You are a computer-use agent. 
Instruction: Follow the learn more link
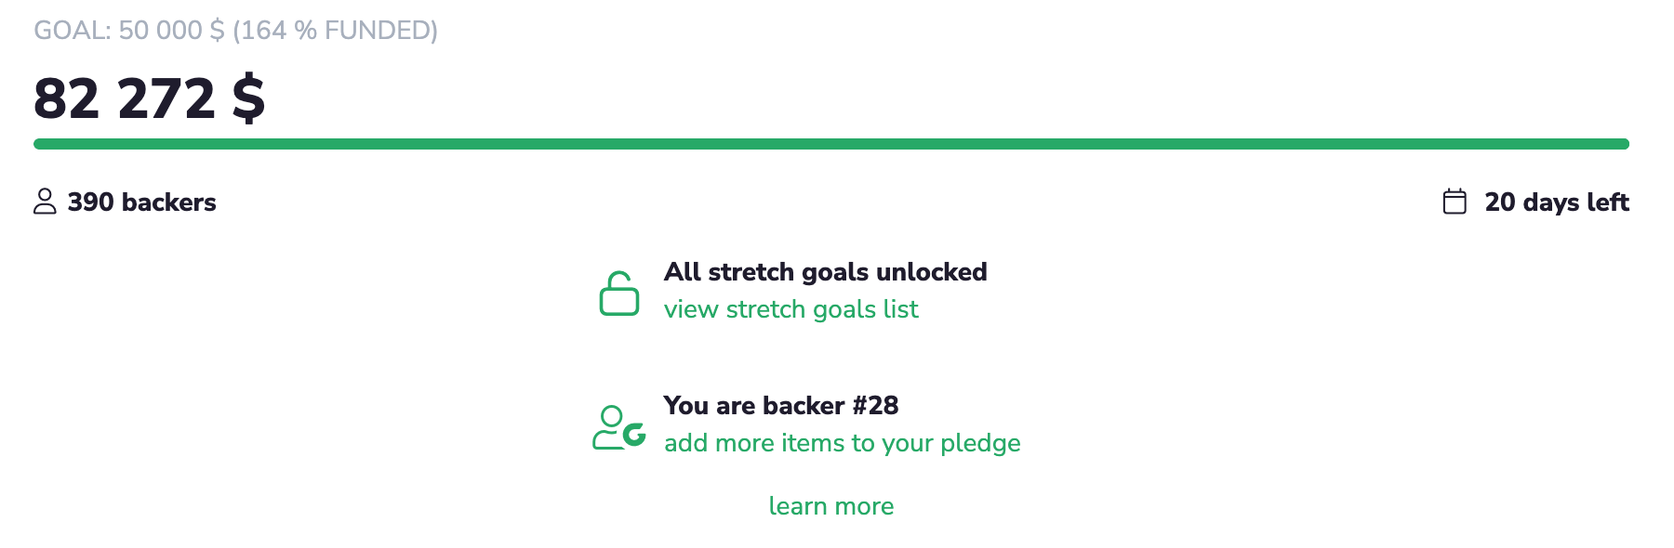point(830,506)
